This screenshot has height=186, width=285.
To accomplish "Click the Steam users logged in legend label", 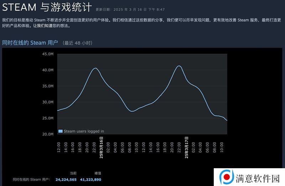I will (x=84, y=131).
